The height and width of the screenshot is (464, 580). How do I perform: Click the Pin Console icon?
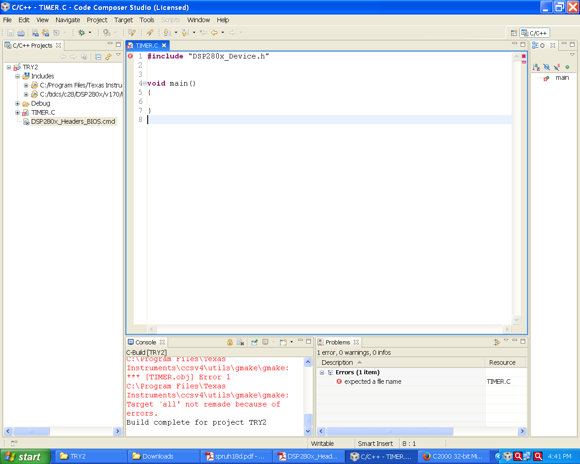(x=254, y=342)
